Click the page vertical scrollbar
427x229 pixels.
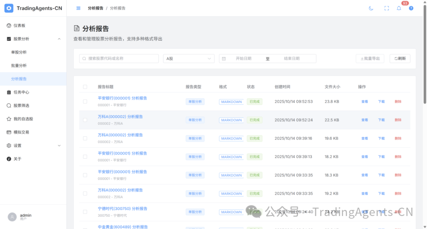coord(425,79)
